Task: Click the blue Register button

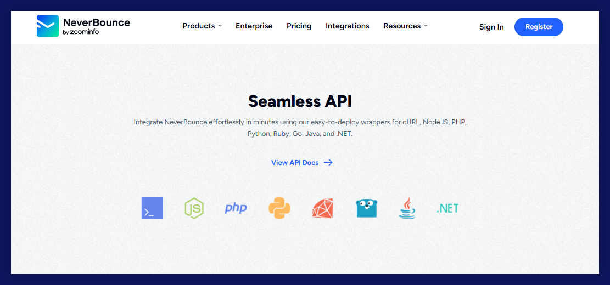Action: coord(539,27)
